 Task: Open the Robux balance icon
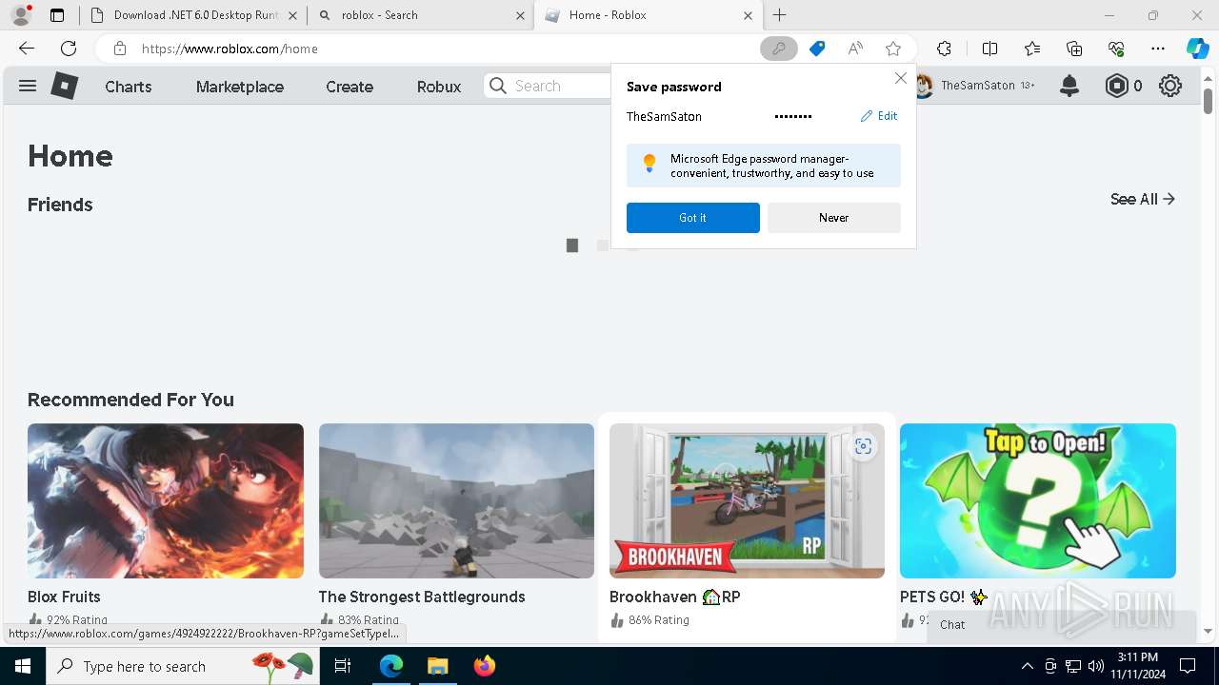coord(1116,86)
